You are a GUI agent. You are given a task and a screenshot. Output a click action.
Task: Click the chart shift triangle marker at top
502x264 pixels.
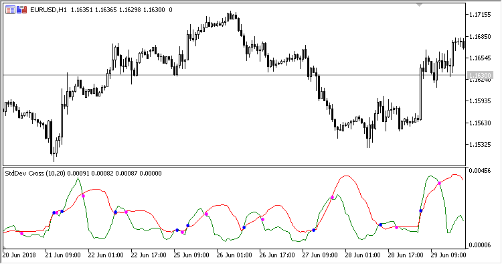point(419,5)
